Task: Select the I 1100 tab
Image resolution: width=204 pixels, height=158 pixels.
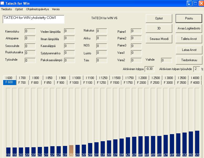Action: point(90,78)
